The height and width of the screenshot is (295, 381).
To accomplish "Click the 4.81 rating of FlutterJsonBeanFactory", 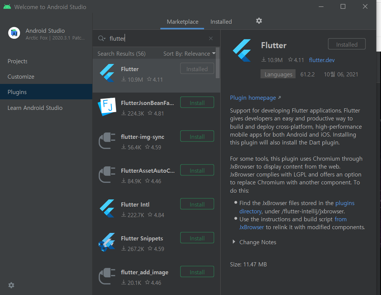I will click(156, 113).
